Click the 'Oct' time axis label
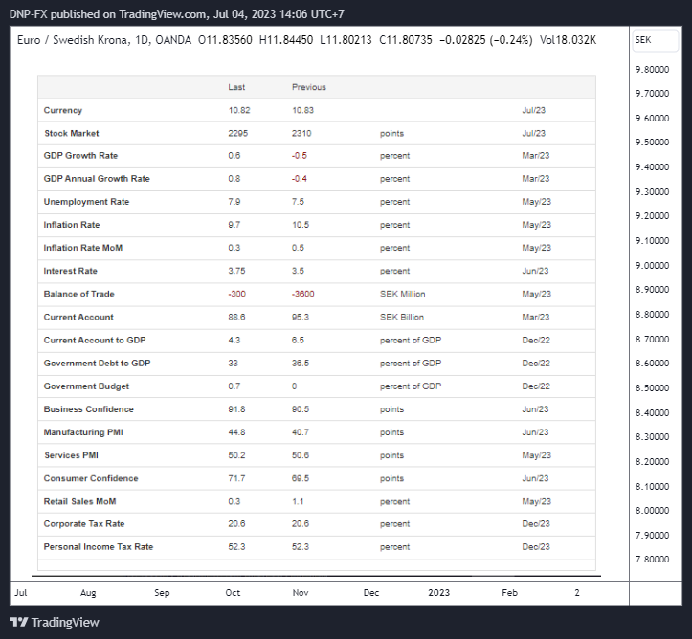The width and height of the screenshot is (692, 639). (x=233, y=593)
